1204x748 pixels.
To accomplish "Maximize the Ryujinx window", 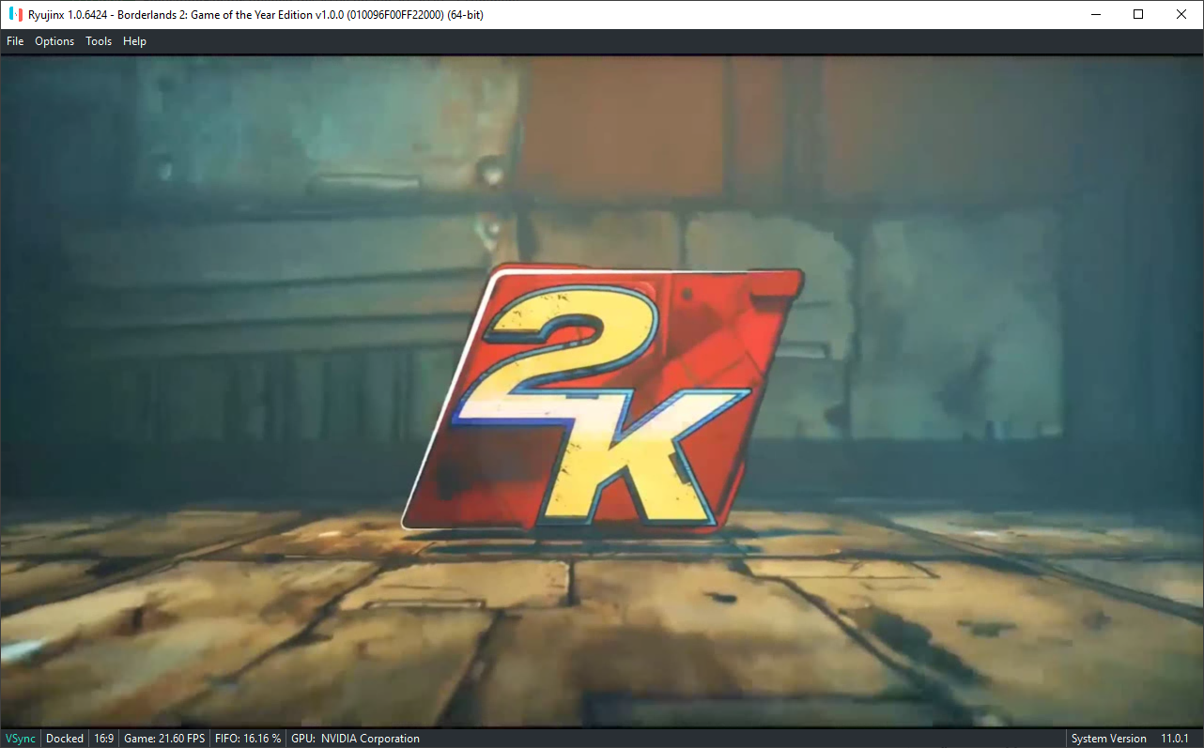I will pos(1138,14).
